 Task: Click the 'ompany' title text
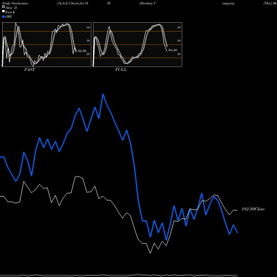228,3
